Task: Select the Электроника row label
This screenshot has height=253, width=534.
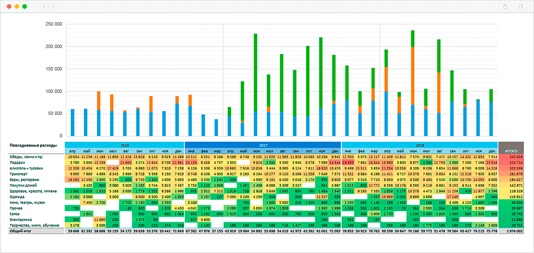Action: click(21, 220)
